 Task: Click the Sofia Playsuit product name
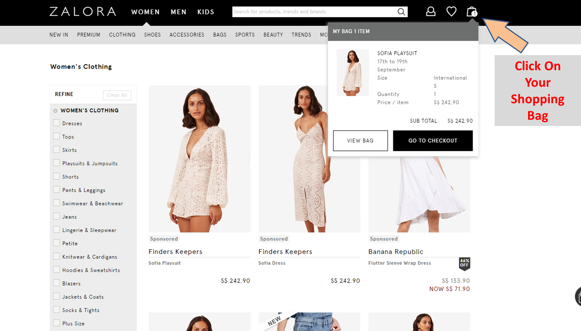165,263
